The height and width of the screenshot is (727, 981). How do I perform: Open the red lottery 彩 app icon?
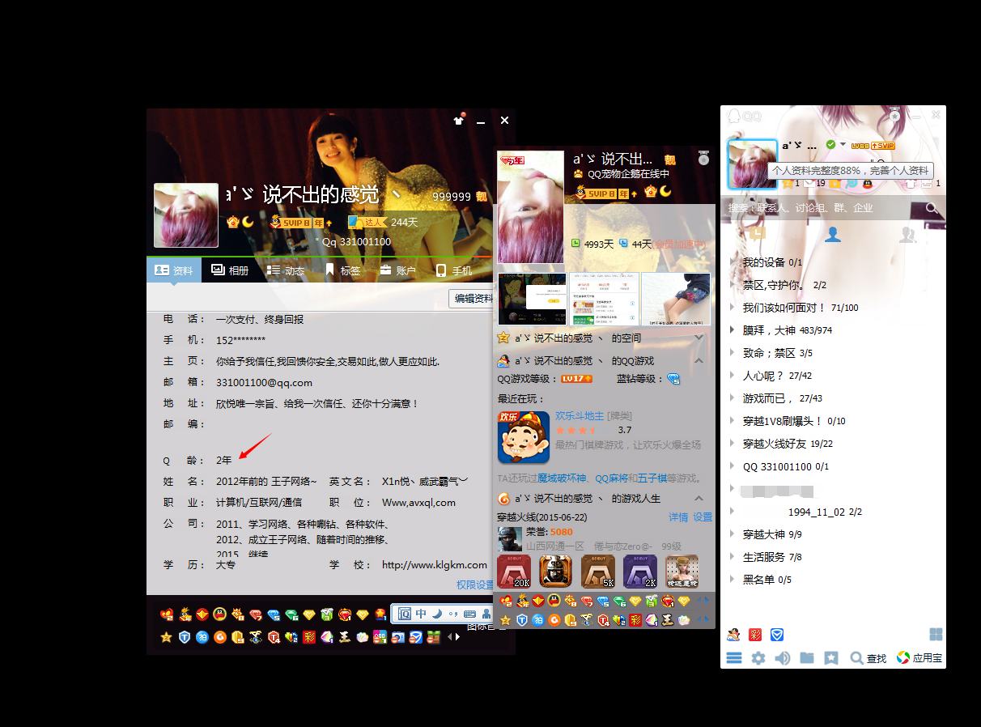[x=755, y=635]
